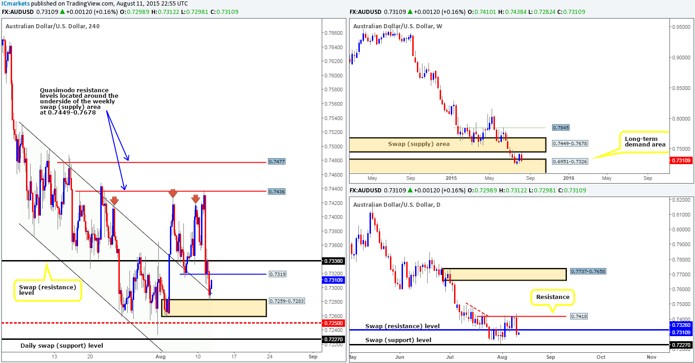
Task: Click the Nov label on daily time axis
Action: (x=651, y=358)
